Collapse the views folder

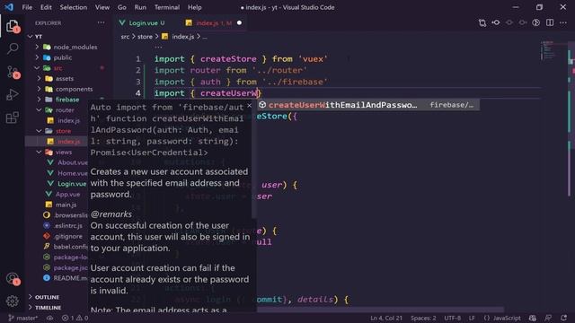coord(40,152)
